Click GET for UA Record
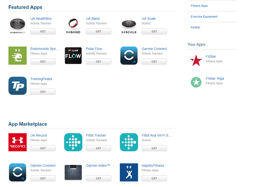Image resolution: width=254 pixels, height=187 pixels. tap(43, 148)
